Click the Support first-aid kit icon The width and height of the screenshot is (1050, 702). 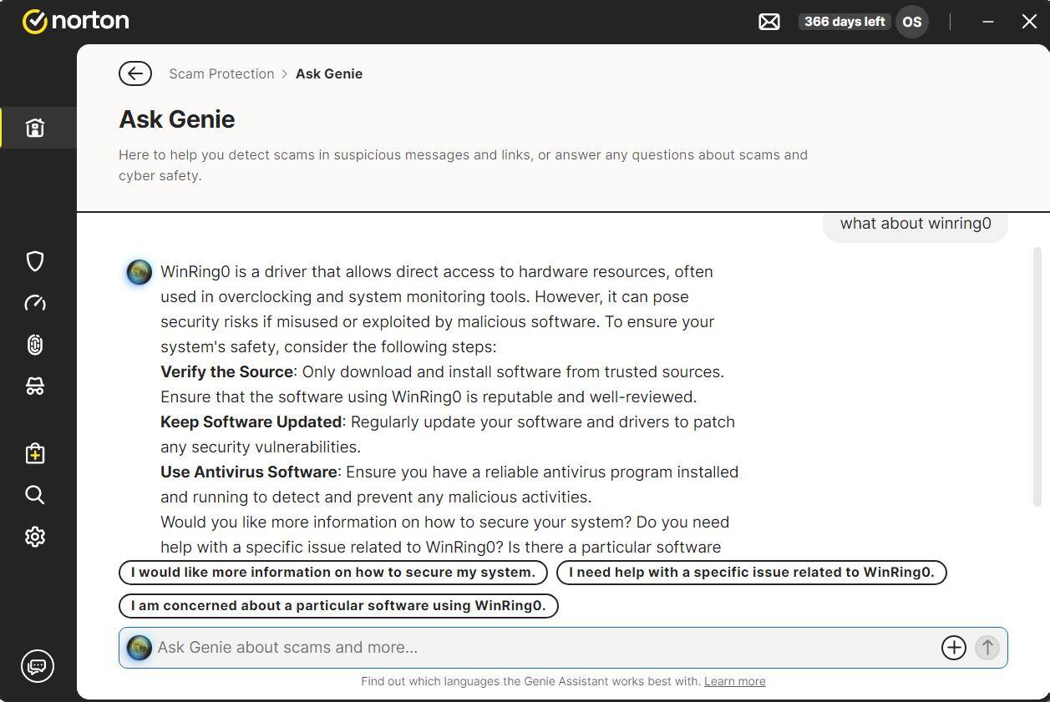click(x=35, y=453)
